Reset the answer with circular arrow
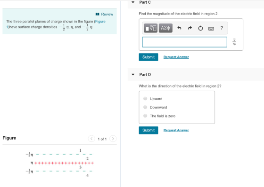 [200, 28]
